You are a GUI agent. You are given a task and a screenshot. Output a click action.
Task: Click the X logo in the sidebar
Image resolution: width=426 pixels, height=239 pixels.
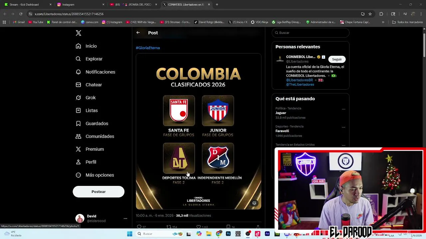tap(79, 33)
